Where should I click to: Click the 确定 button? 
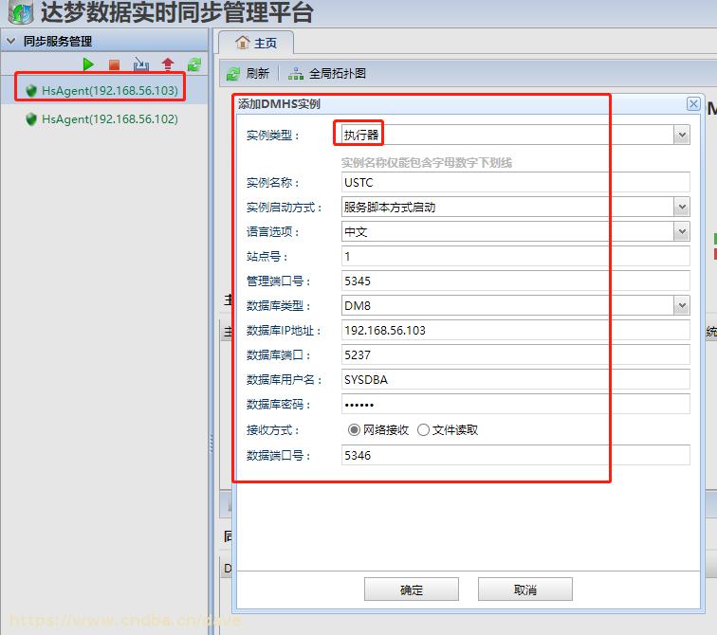[412, 590]
